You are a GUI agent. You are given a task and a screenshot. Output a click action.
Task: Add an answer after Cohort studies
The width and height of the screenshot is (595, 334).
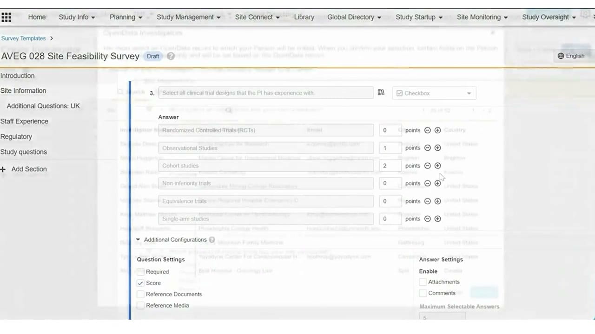point(437,166)
